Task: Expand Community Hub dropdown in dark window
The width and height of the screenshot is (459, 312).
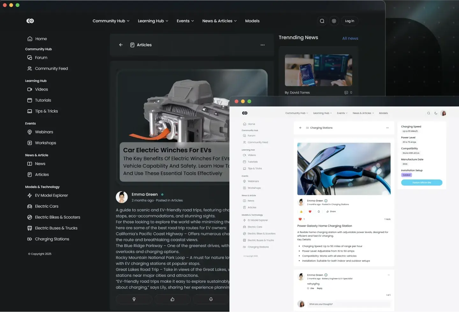Action: point(111,21)
